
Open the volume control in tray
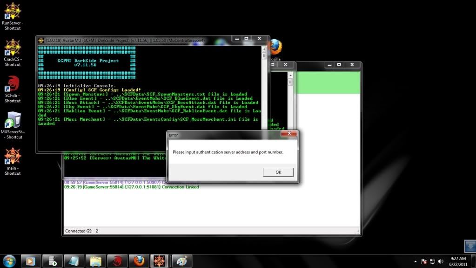[440, 261]
